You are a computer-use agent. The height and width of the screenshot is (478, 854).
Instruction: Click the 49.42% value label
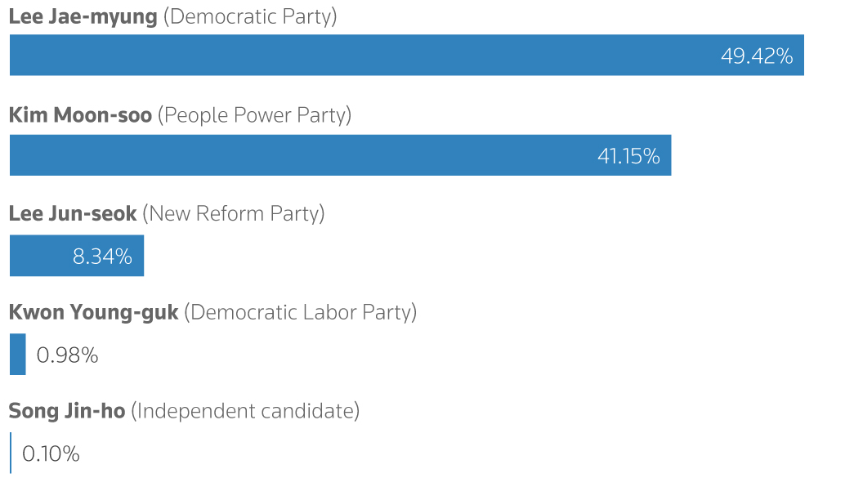pyautogui.click(x=757, y=56)
